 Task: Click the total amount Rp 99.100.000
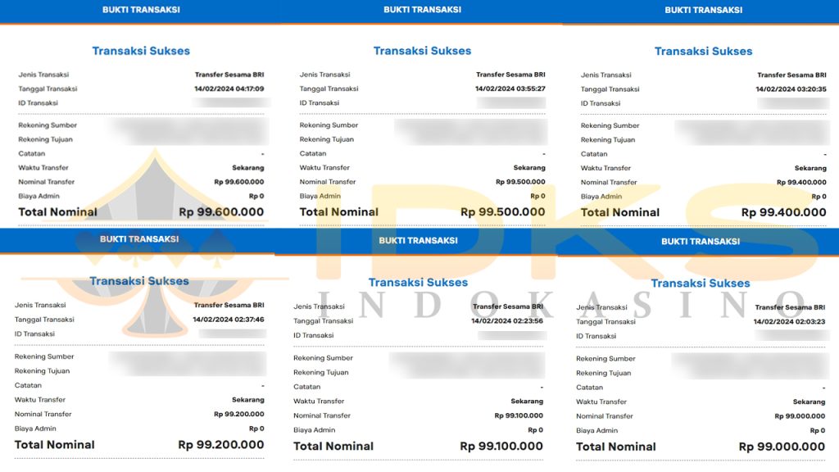[501, 447]
